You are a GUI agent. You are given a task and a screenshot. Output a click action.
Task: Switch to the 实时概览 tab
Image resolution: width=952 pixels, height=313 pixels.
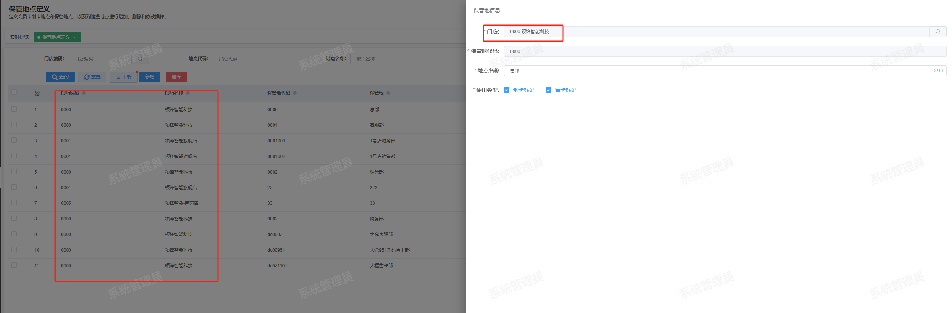(19, 37)
